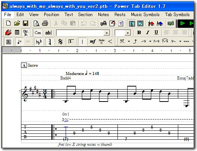The image size is (197, 151).
Task: Click the chord diagram grid icon
Action: 17,33
